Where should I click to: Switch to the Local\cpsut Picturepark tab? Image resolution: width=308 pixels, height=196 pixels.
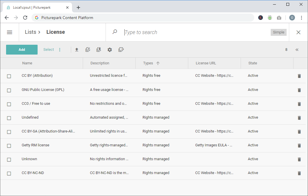[x=37, y=8]
